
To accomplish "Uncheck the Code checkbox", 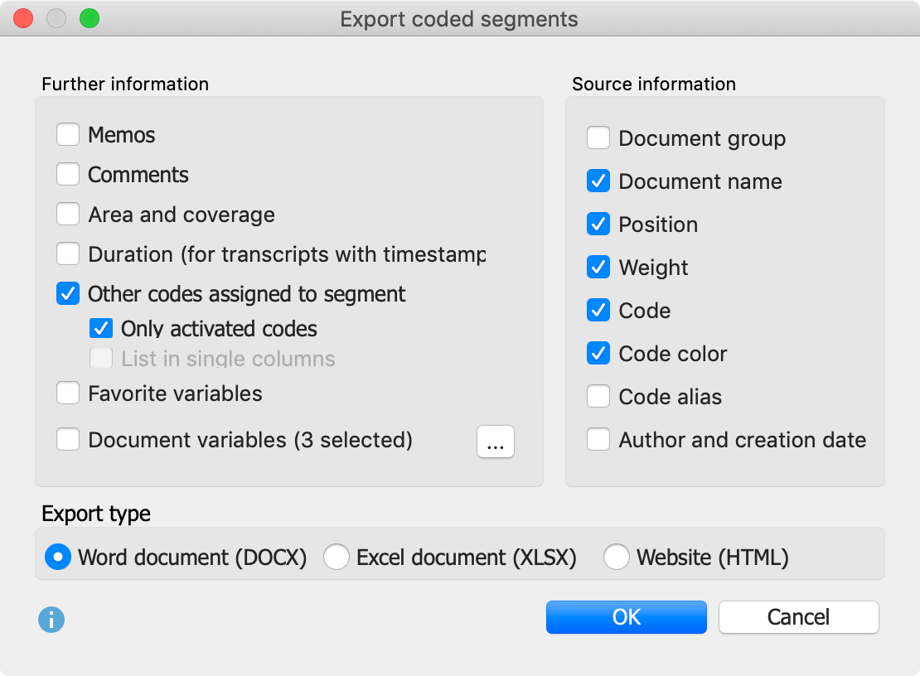I will pos(598,310).
